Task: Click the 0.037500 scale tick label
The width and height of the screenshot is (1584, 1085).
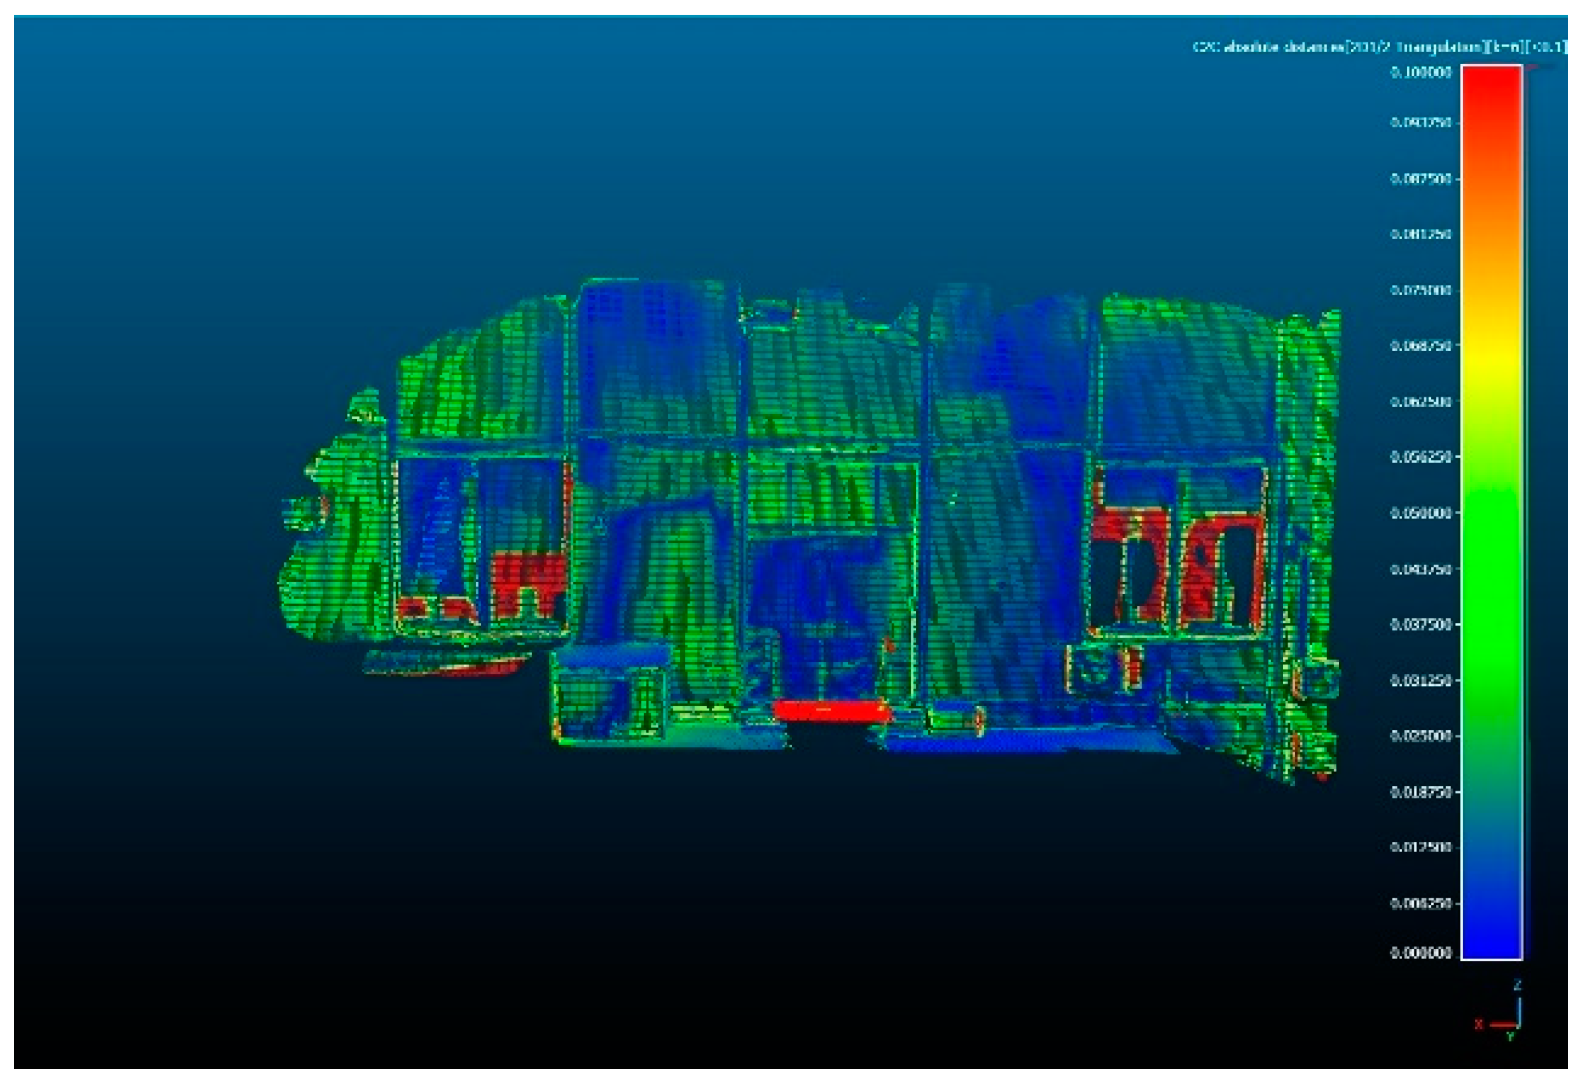Action: (1420, 624)
